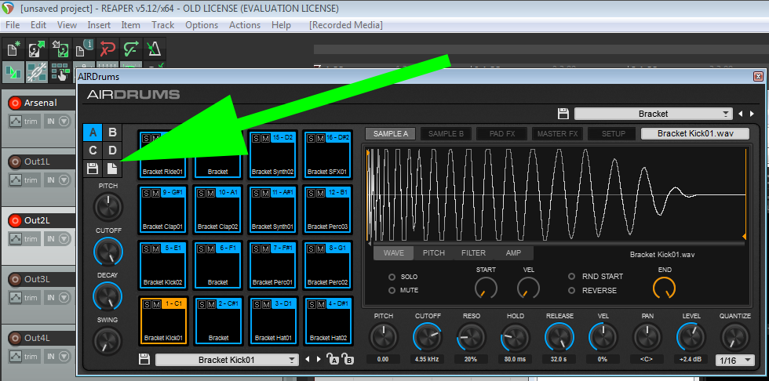Screen dimensions: 769x381
Task: Toggle the auto-crossfade toolbar icon
Action: pos(13,72)
